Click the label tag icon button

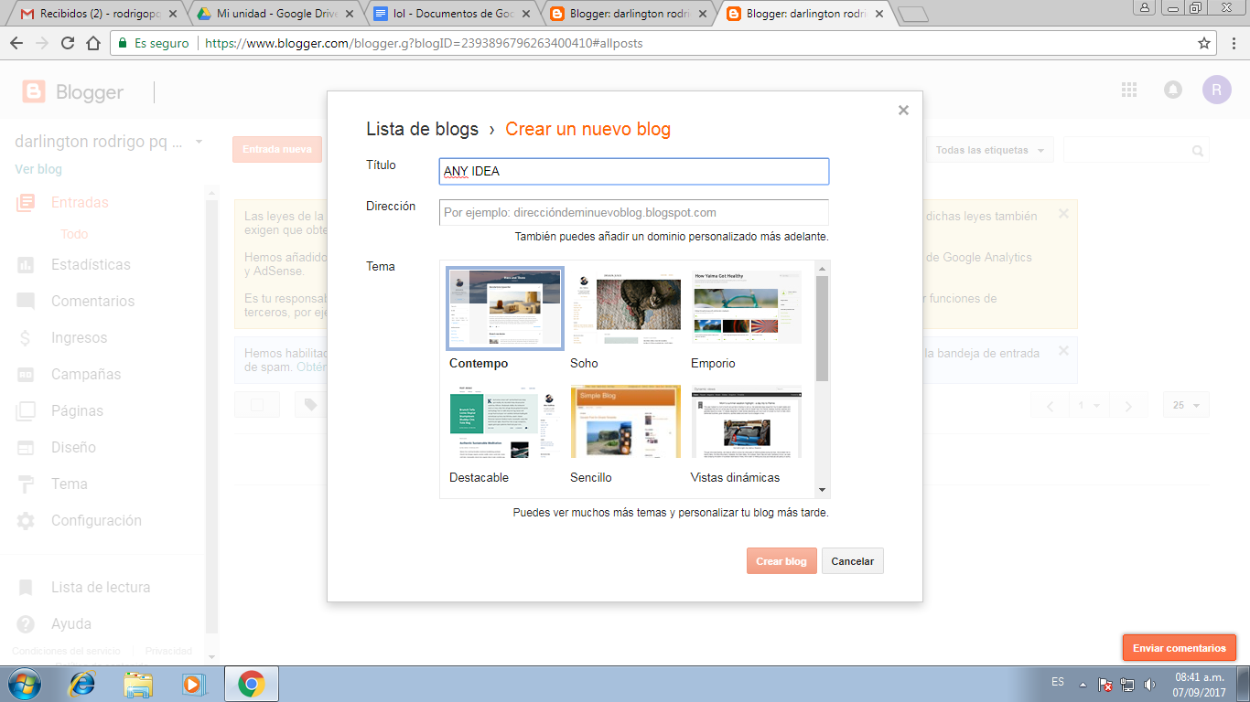coord(310,405)
